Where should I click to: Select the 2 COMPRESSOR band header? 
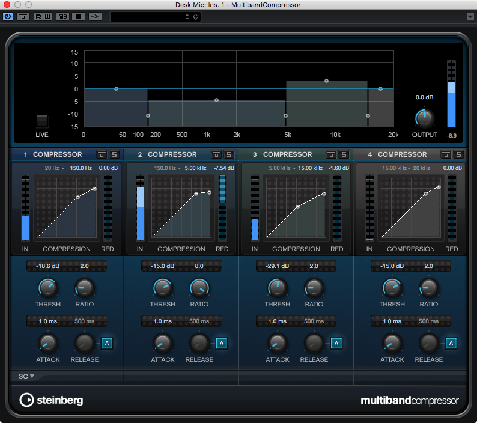click(x=168, y=154)
